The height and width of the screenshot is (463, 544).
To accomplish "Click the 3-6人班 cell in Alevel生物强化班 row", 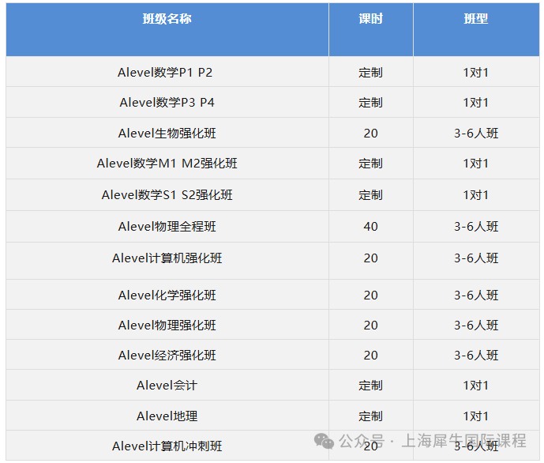I will point(475,134).
